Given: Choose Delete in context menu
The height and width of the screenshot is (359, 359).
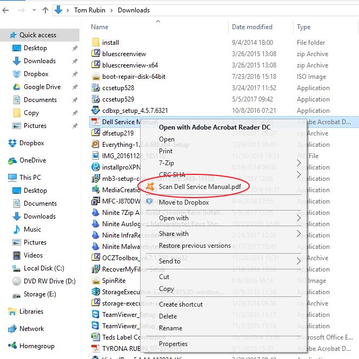Looking at the screenshot, I should pyautogui.click(x=168, y=316).
